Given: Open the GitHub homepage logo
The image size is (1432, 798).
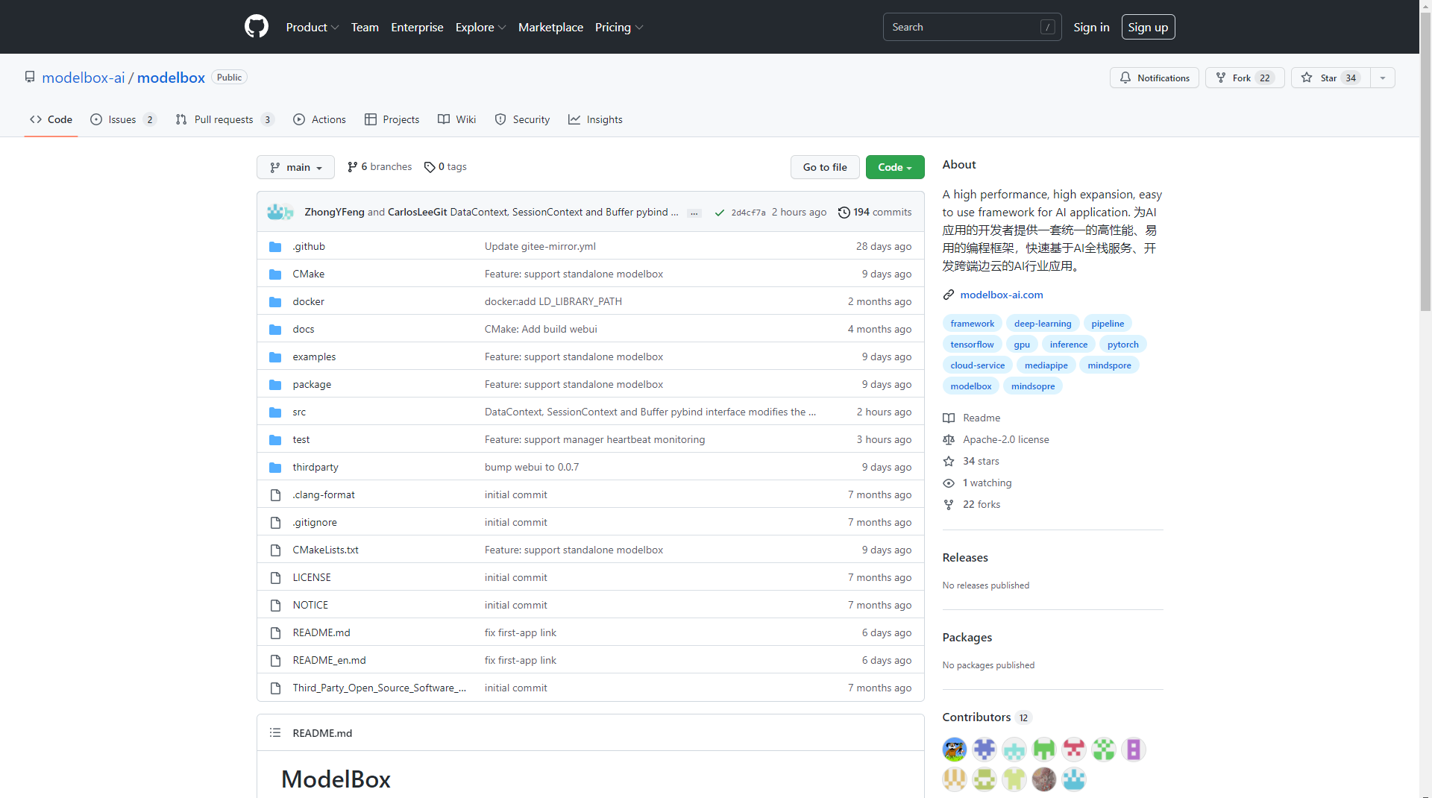Looking at the screenshot, I should point(256,27).
